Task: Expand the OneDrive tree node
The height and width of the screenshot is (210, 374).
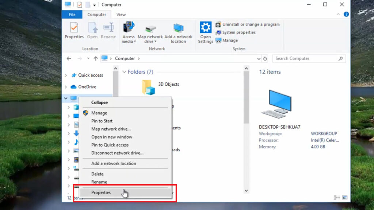Action: pos(66,87)
